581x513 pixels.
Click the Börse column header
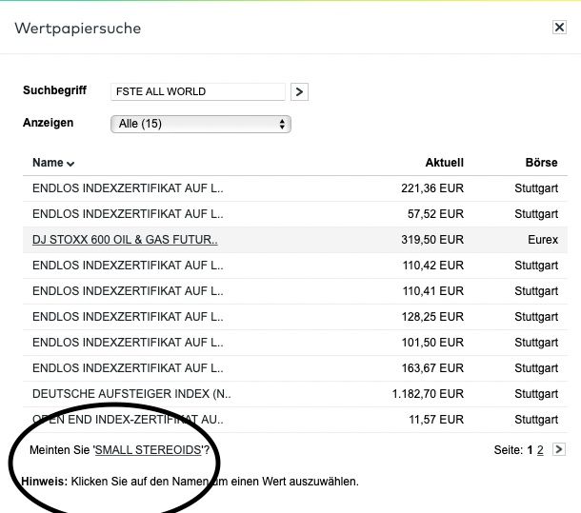click(x=541, y=163)
